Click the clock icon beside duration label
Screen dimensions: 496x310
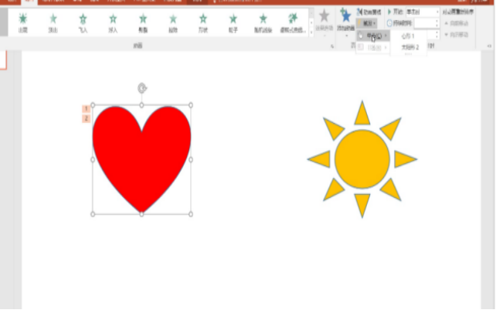click(389, 23)
